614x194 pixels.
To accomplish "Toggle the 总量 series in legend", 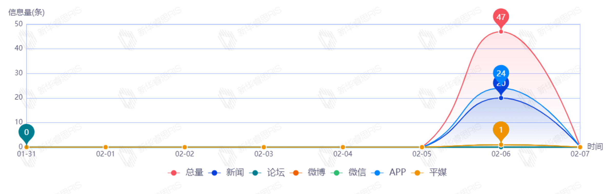I will tap(186, 173).
